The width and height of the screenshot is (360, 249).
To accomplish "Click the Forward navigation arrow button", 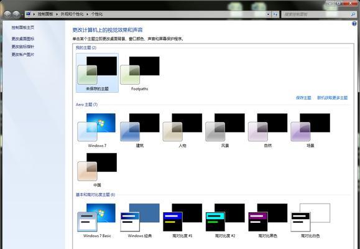I will 16,14.
